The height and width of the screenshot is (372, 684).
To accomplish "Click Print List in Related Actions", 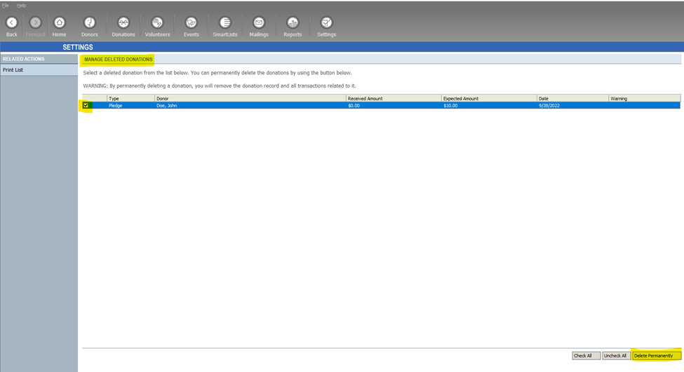I will (39, 69).
